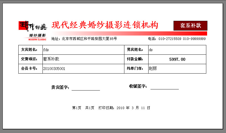Click the 付款金额 label cell
This screenshot has height=133, width=226.
tap(136, 59)
